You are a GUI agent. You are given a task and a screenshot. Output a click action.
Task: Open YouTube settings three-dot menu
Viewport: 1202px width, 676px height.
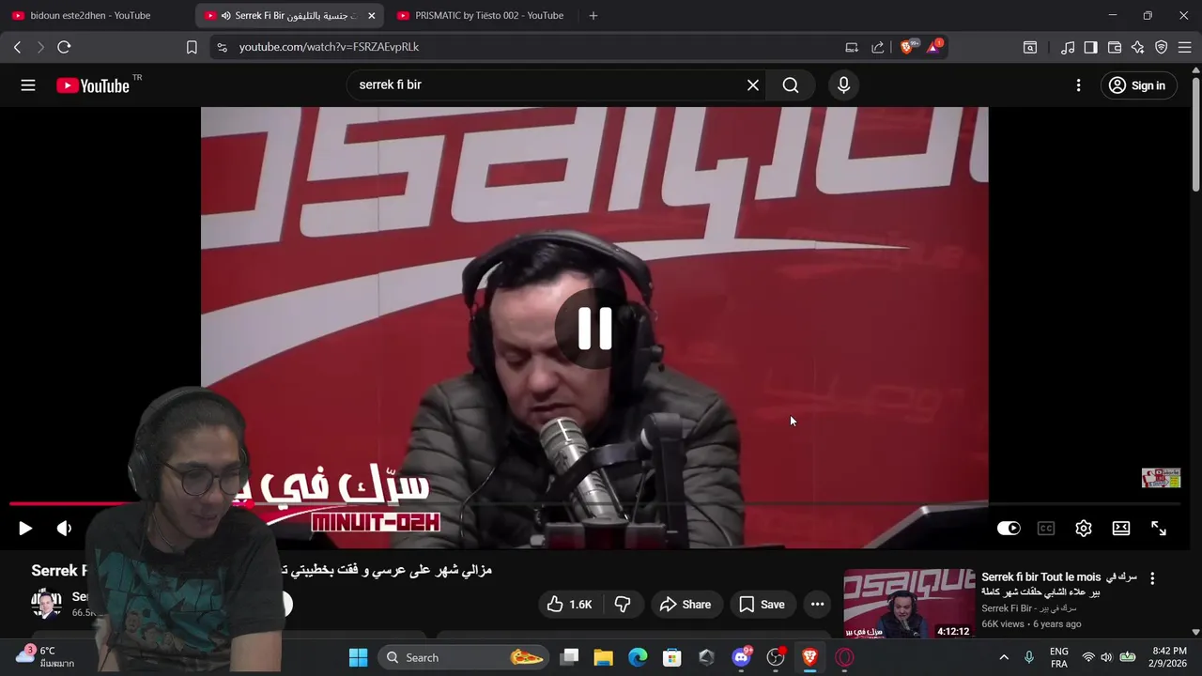(x=1078, y=85)
